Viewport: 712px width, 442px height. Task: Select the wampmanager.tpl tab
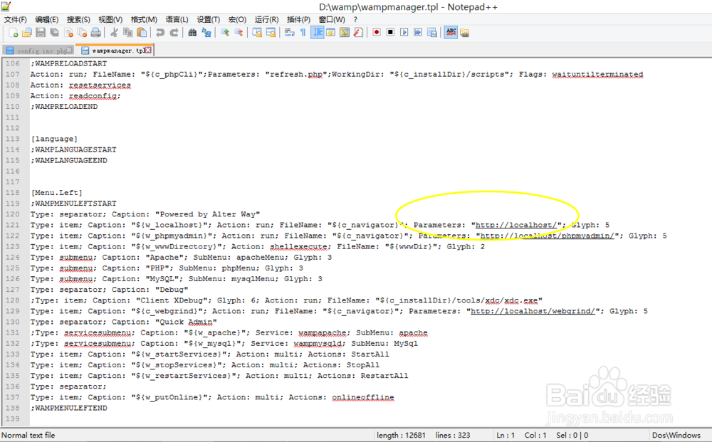pyautogui.click(x=115, y=51)
